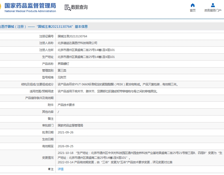Select the registrant name 北京德益达美医疗科技有限公司
Screen dimensions: 224x175
77,43
